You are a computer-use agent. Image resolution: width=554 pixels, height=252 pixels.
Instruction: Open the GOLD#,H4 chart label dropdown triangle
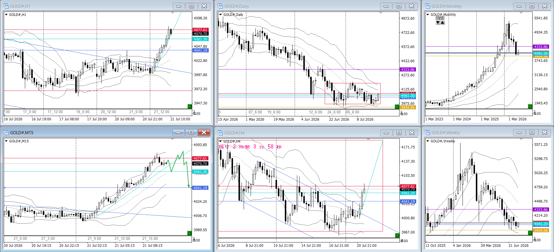tap(220, 141)
